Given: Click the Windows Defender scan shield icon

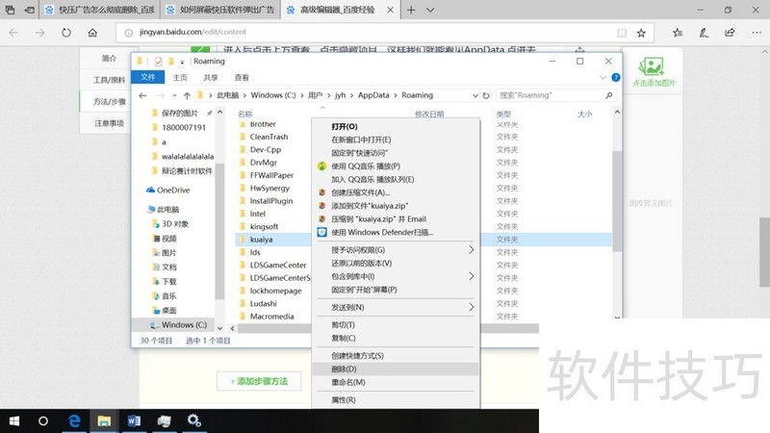Looking at the screenshot, I should point(322,232).
